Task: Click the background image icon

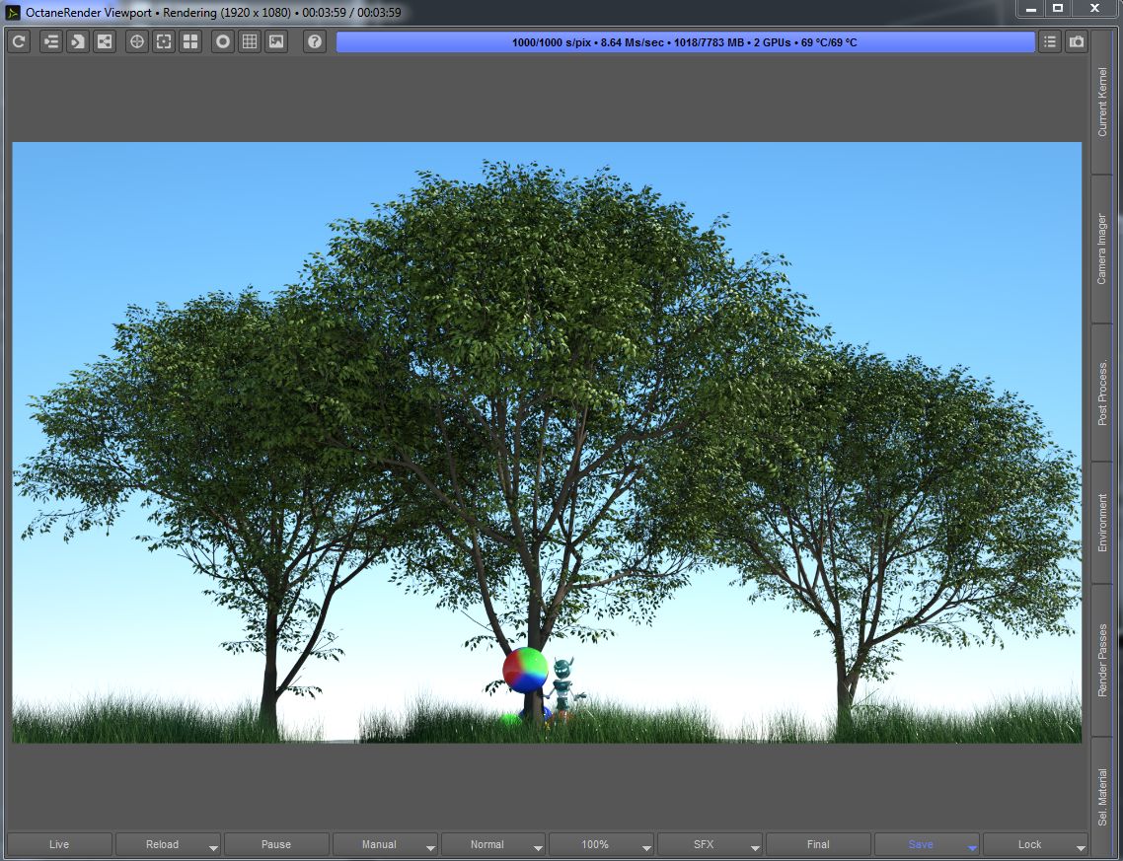Action: click(276, 42)
